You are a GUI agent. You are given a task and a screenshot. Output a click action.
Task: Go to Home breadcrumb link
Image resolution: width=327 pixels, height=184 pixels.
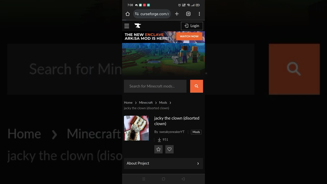tap(128, 102)
